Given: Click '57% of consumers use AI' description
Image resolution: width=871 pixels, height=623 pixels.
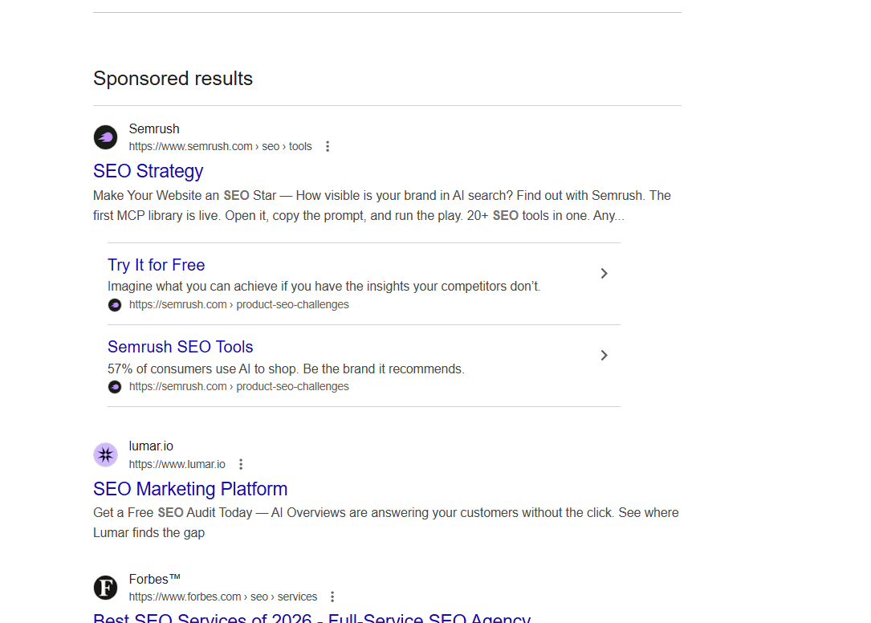Looking at the screenshot, I should pos(286,369).
